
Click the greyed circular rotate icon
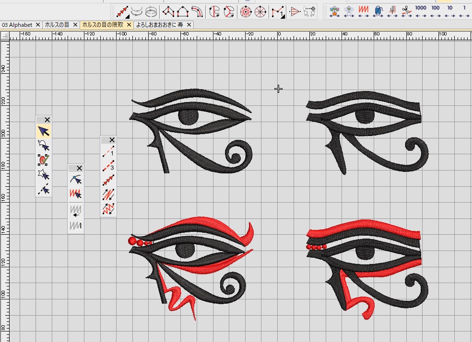click(151, 11)
